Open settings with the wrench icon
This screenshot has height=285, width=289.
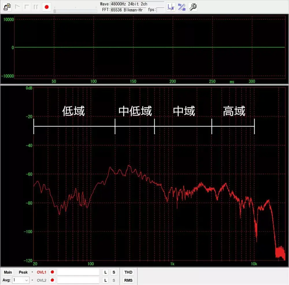192,7
